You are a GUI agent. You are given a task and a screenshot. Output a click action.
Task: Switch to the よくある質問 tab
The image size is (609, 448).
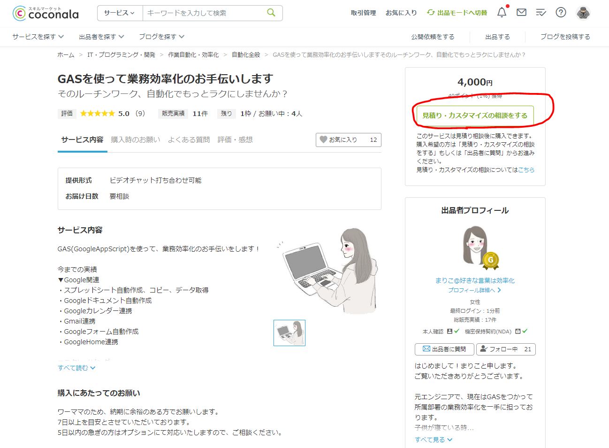[x=189, y=139]
